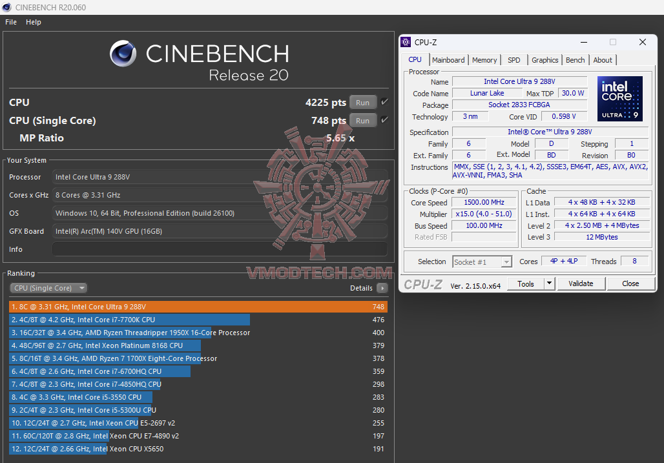664x463 pixels.
Task: Select ranking row Intel Core i5-5300U CPU
Action: pos(198,410)
